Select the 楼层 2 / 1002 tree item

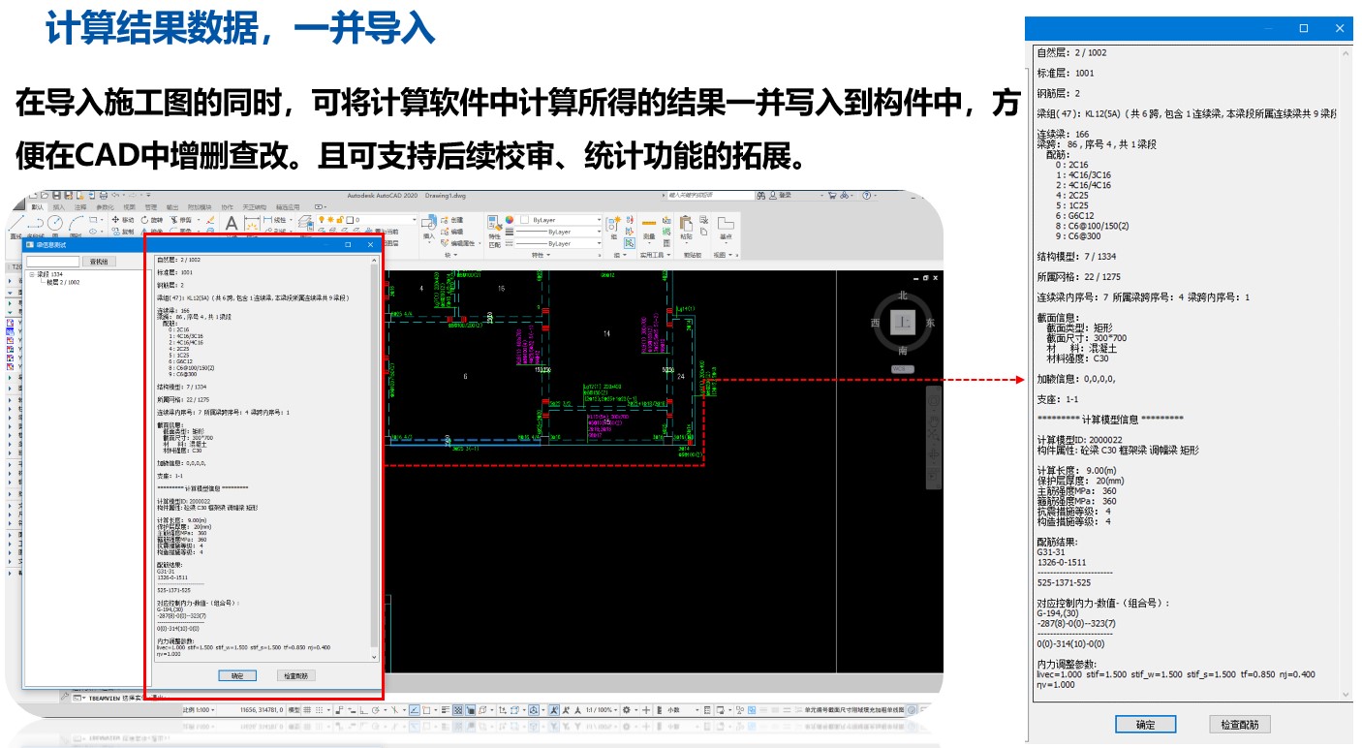pos(62,282)
